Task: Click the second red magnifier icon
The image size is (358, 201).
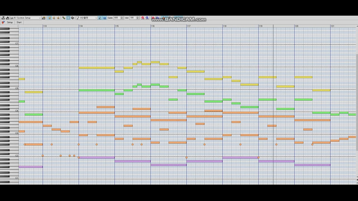Action: (153, 18)
